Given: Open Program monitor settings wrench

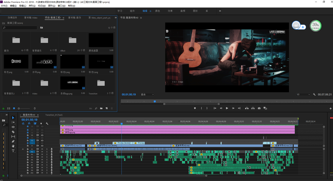Looking at the screenshot, I should tap(314, 94).
